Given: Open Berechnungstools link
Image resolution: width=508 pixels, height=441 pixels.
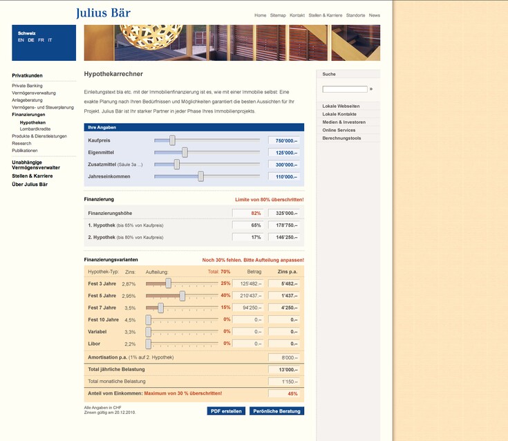Looking at the screenshot, I should [341, 138].
